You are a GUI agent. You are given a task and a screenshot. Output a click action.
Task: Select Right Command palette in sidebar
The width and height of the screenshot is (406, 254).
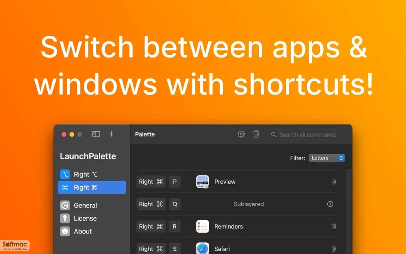point(92,187)
